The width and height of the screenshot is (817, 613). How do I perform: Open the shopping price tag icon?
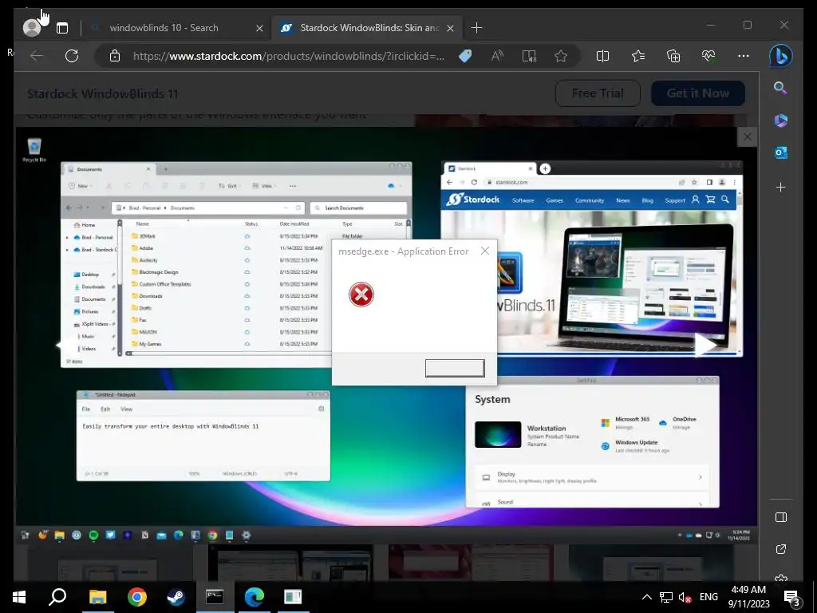[x=465, y=57]
